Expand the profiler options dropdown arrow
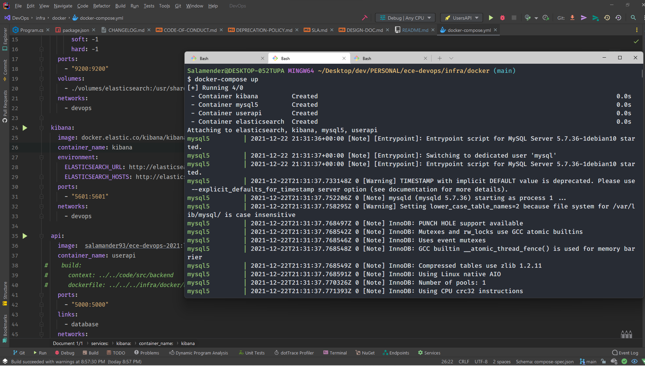The width and height of the screenshot is (645, 366). pos(536,18)
